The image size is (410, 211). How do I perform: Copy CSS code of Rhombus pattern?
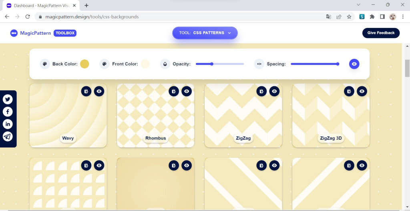point(174,91)
